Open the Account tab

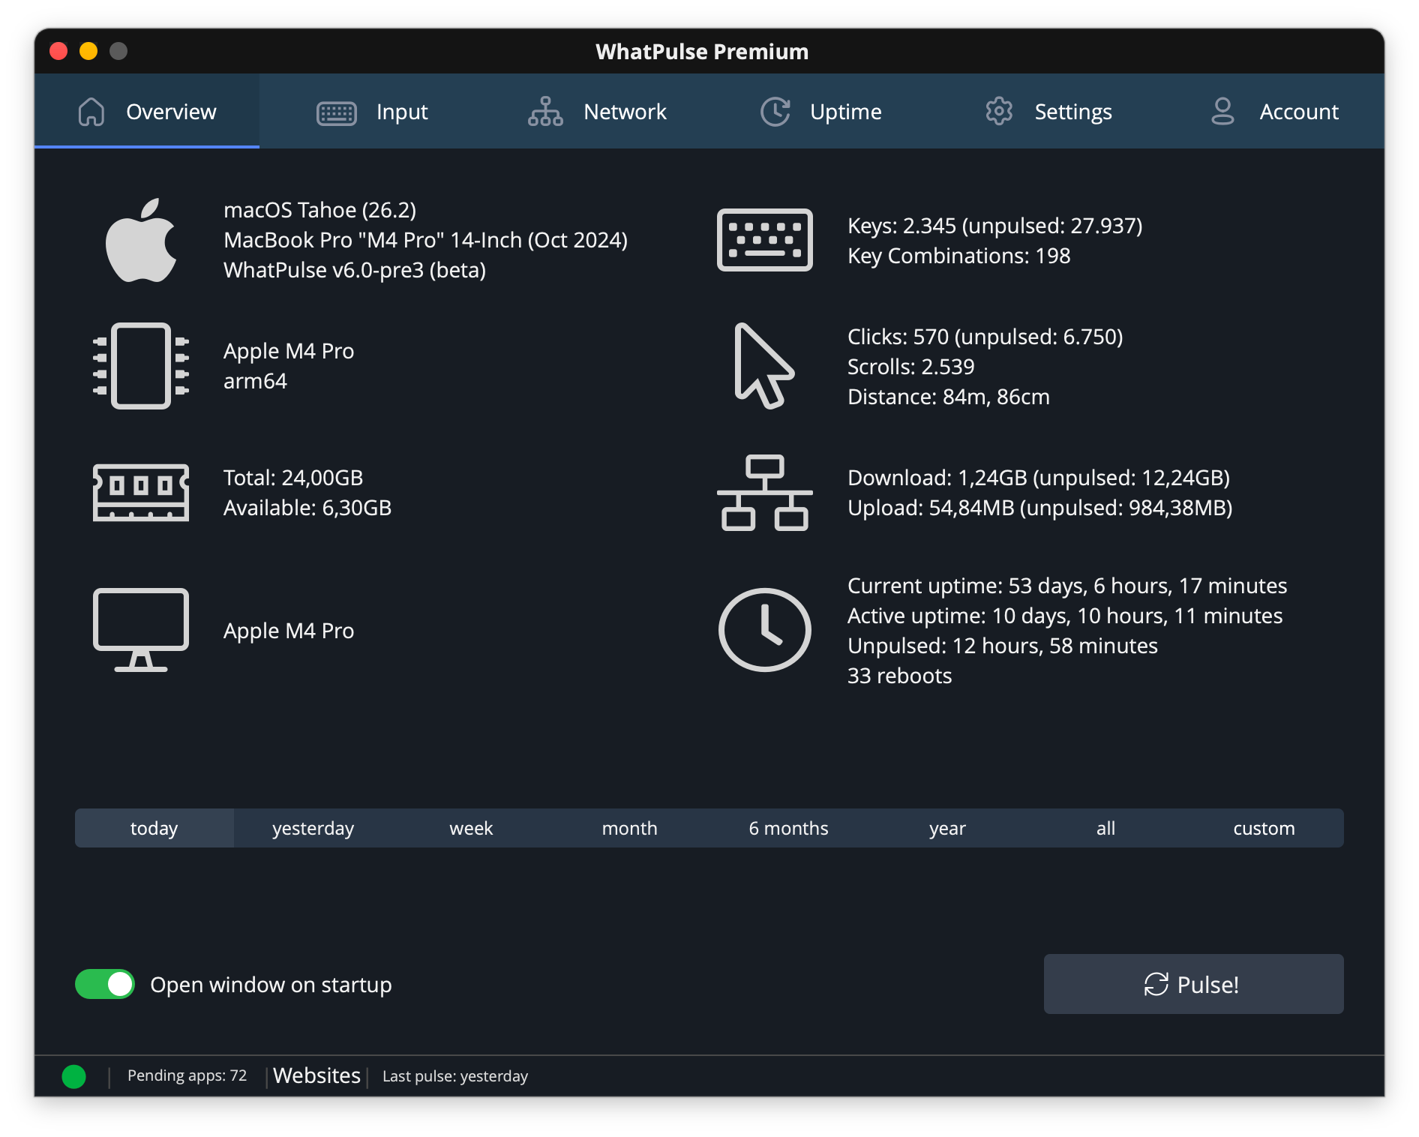pyautogui.click(x=1274, y=112)
